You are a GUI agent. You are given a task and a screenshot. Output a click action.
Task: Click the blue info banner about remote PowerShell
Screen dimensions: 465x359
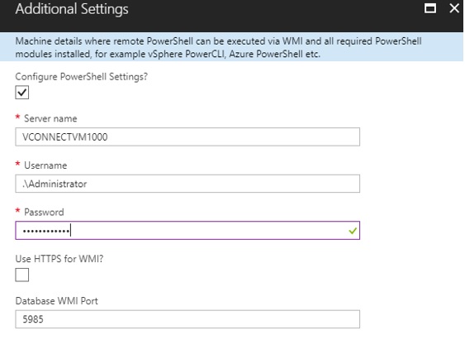[231, 47]
